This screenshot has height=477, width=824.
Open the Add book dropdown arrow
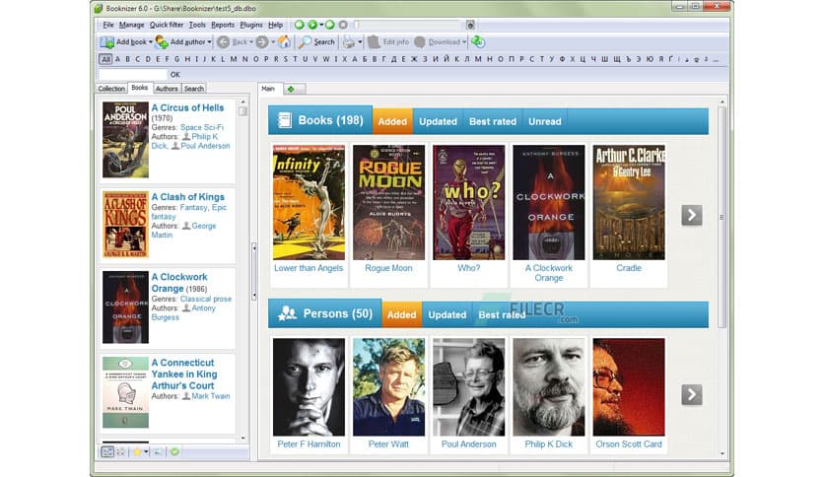tap(150, 42)
